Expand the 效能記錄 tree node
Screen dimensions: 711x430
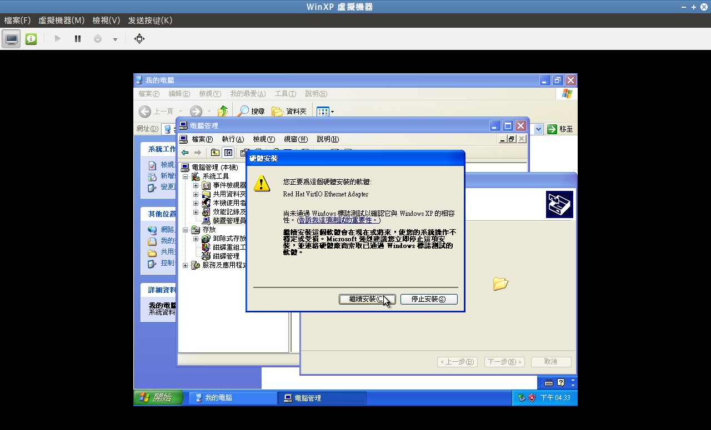pos(196,212)
